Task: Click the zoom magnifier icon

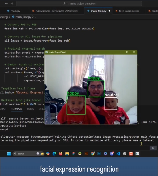Action: [x=153, y=148]
